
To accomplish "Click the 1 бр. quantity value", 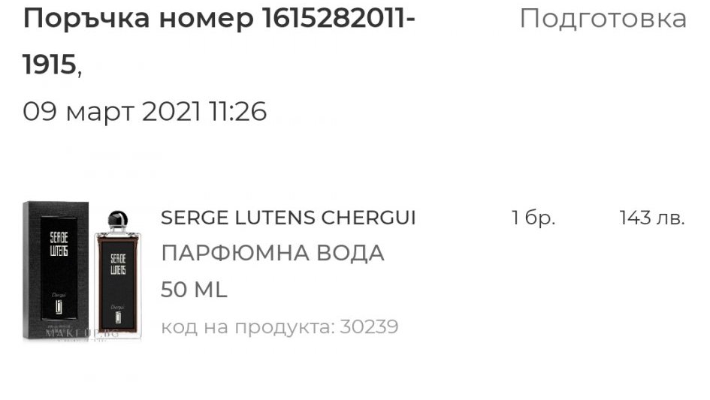I will point(533,218).
